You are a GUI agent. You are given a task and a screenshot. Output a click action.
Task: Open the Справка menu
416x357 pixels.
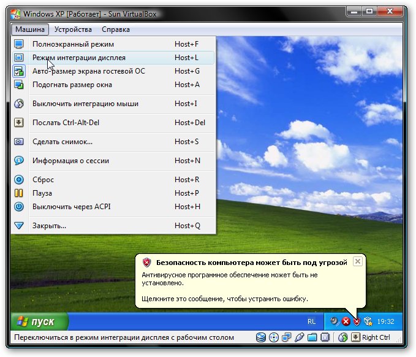(x=116, y=29)
